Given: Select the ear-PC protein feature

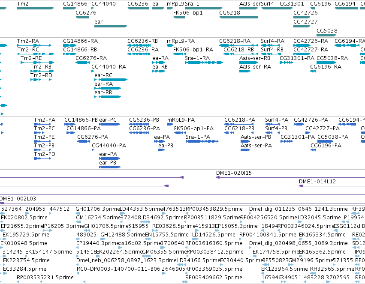Looking at the screenshot, I should (x=110, y=124).
